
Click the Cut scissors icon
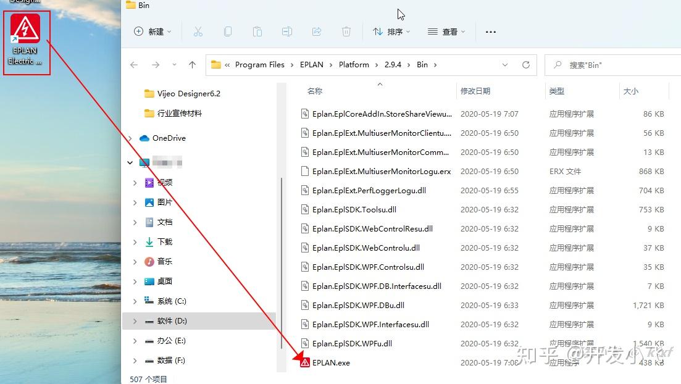(x=198, y=31)
